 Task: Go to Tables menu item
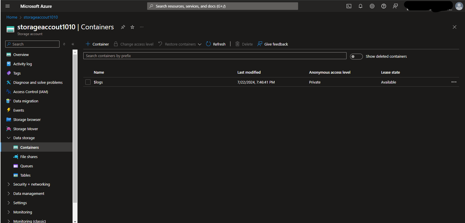25,175
